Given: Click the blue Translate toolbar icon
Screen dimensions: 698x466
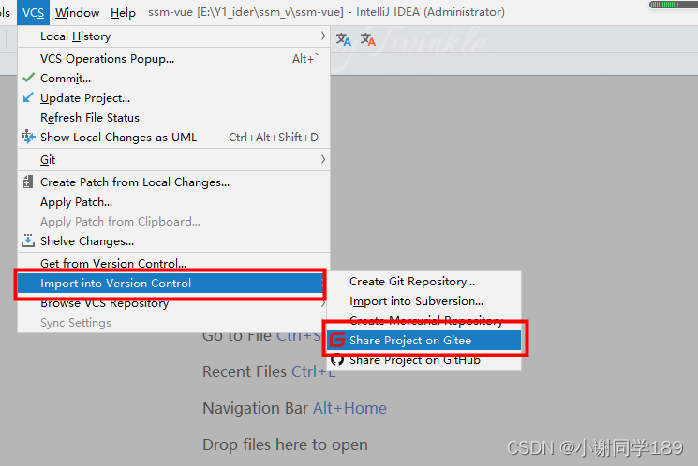Looking at the screenshot, I should tap(343, 39).
